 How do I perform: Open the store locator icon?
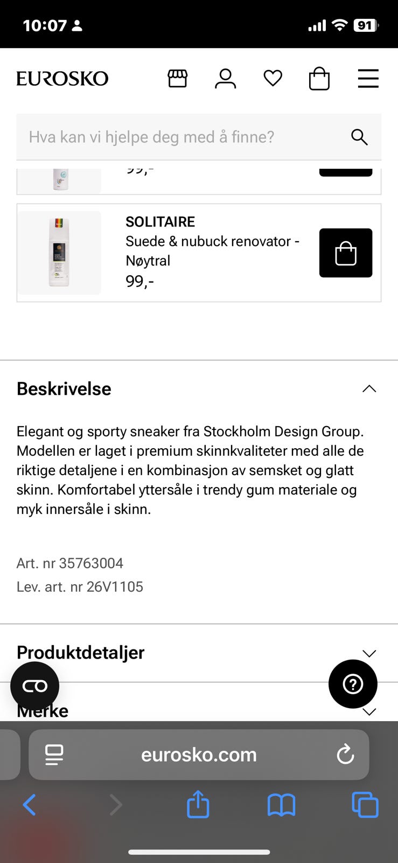point(177,79)
